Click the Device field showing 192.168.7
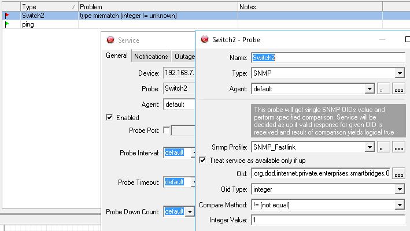 pos(179,73)
